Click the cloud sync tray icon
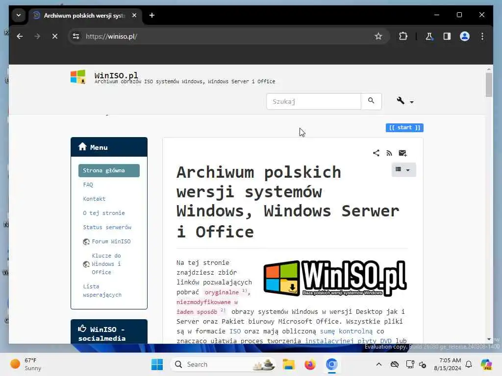This screenshot has width=502, height=376. click(x=395, y=364)
